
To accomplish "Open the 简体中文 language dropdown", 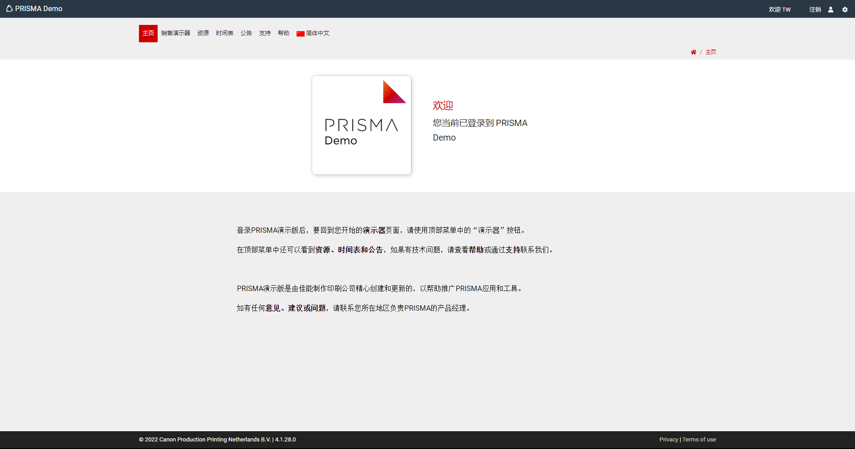I will (313, 33).
